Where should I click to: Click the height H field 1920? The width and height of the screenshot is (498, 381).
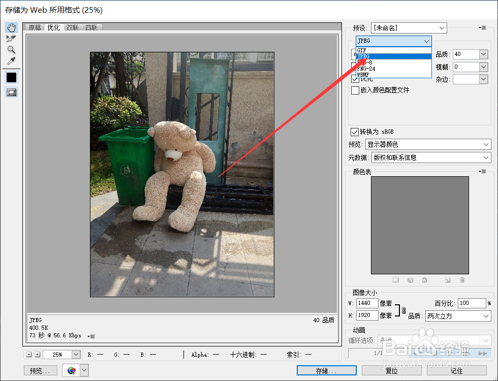(x=367, y=315)
